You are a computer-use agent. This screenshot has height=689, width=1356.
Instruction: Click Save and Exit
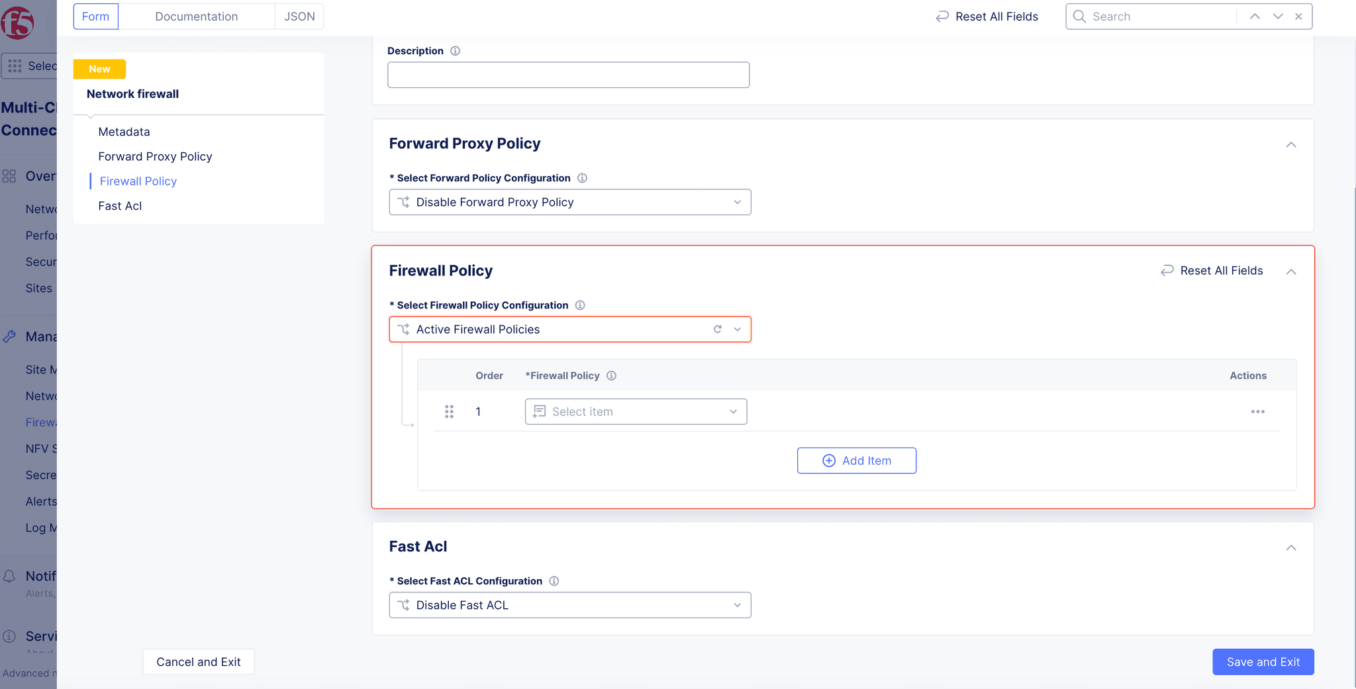pos(1263,661)
